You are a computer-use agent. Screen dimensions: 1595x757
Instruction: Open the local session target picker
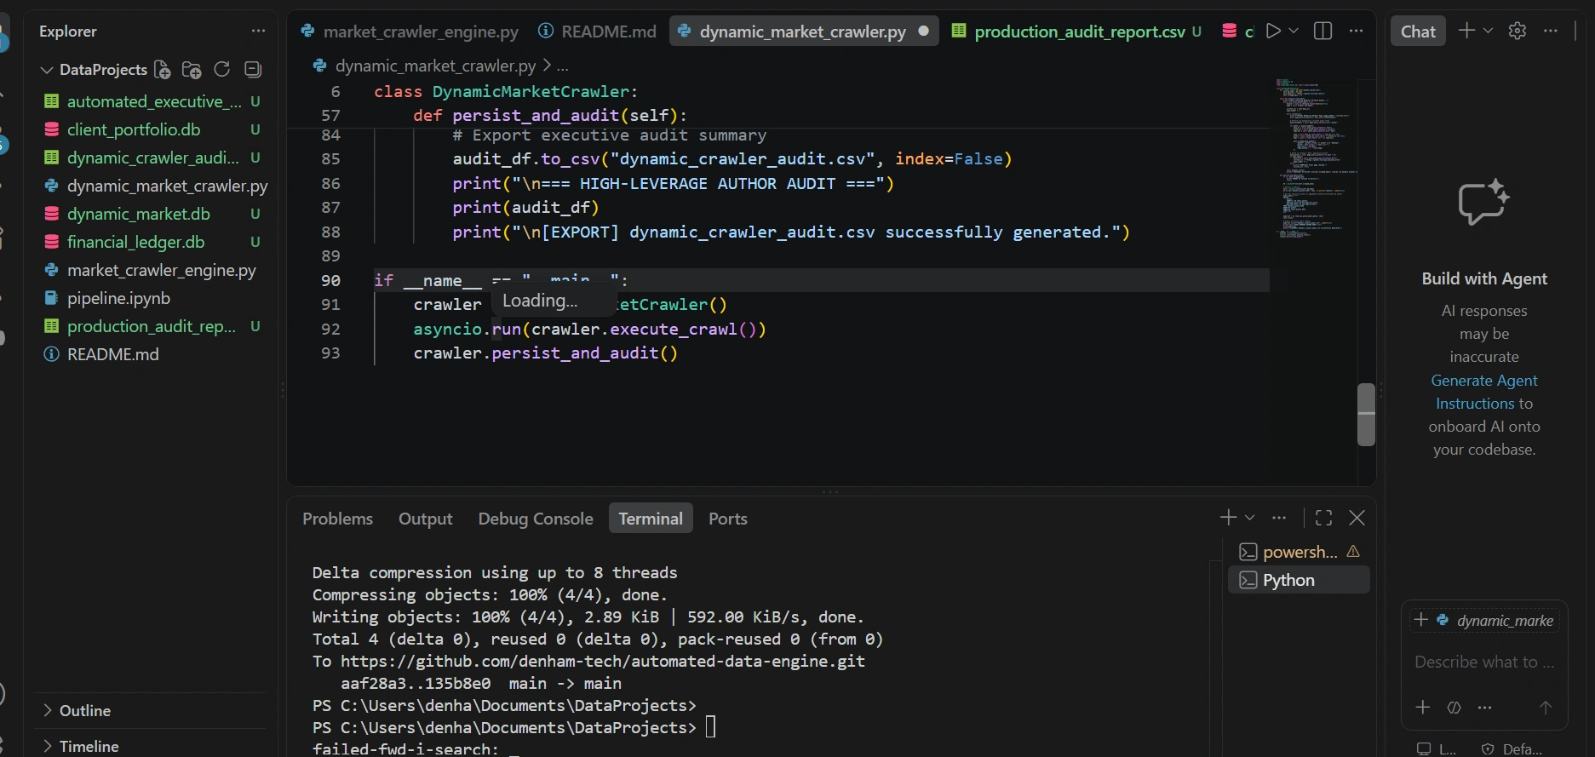tap(1437, 749)
